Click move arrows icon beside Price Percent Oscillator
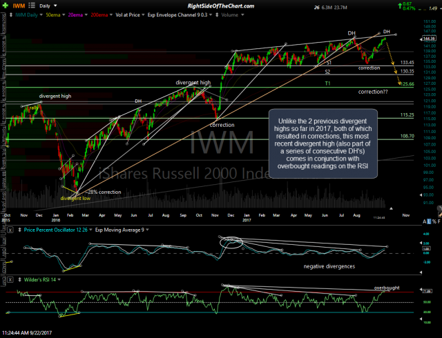442x338 pixels. point(19,230)
